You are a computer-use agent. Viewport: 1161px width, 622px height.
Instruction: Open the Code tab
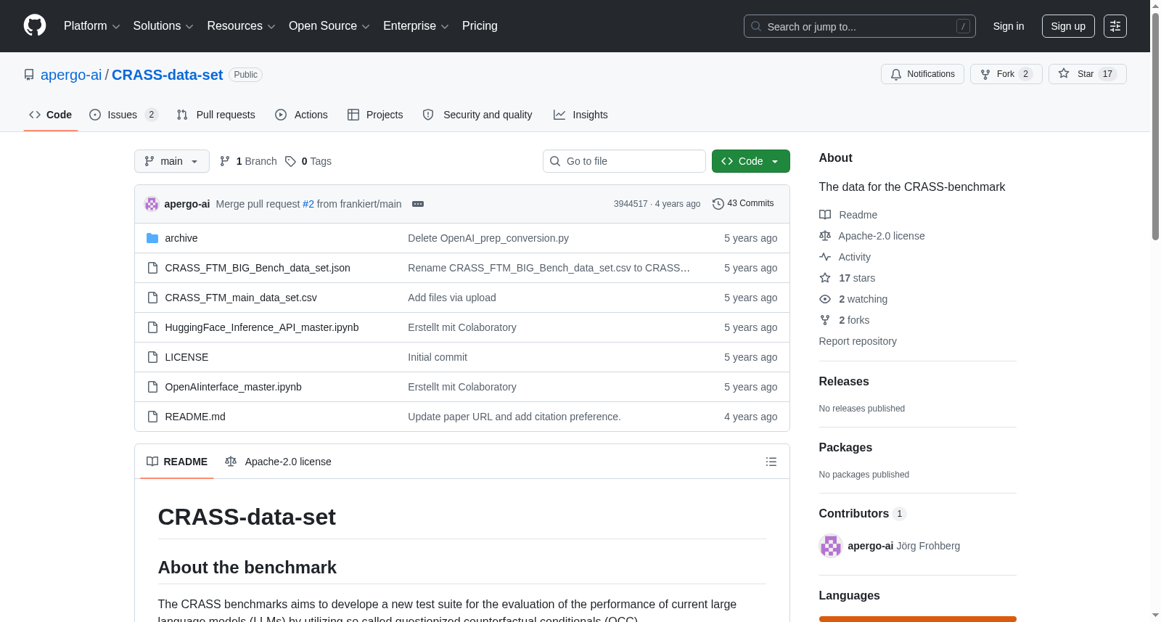tap(51, 115)
